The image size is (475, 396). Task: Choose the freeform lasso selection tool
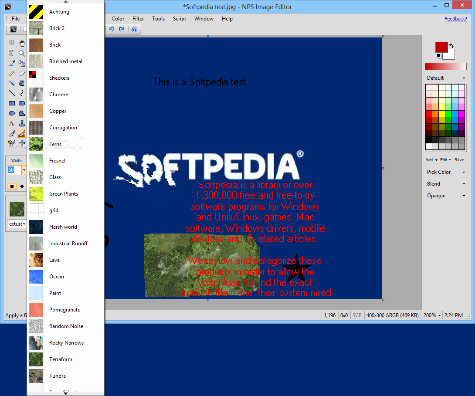pos(11,53)
